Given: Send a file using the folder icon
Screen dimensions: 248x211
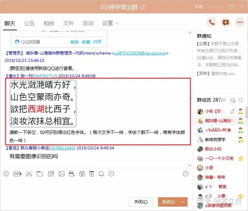Looking at the screenshot, I should (40, 174).
